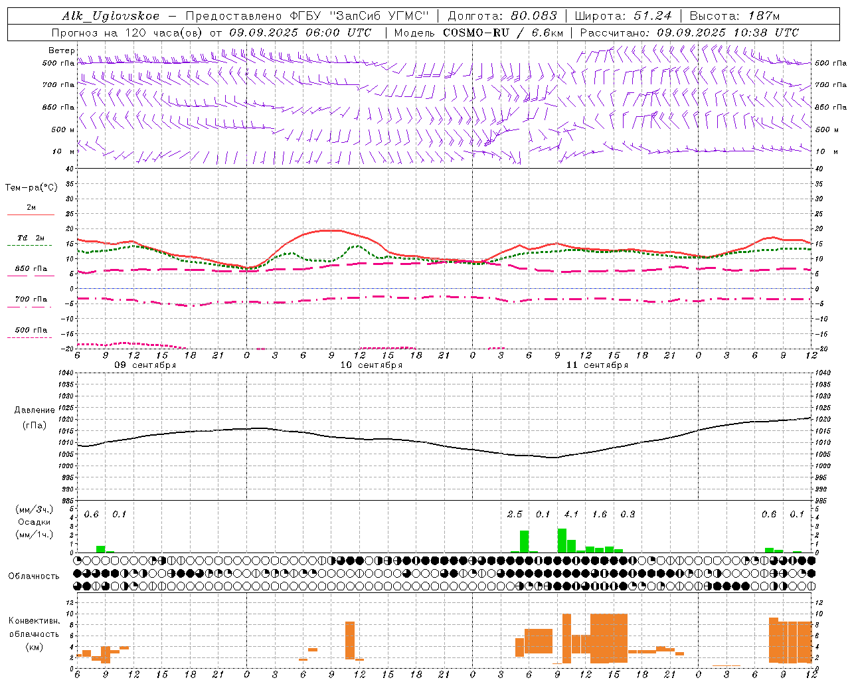Click the 700 гПа entry in the temperature legend
This screenshot has height=680, width=850.
click(31, 299)
